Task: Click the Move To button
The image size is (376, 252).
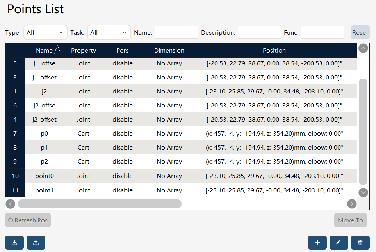Action: pos(350,220)
